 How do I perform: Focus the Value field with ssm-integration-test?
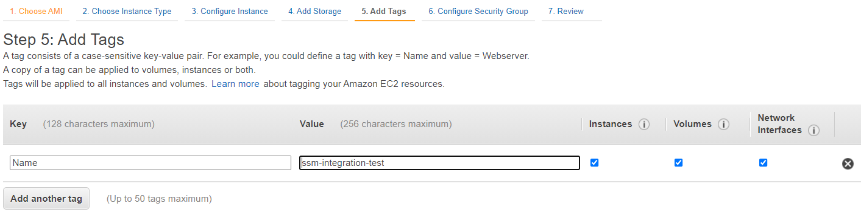(439, 163)
